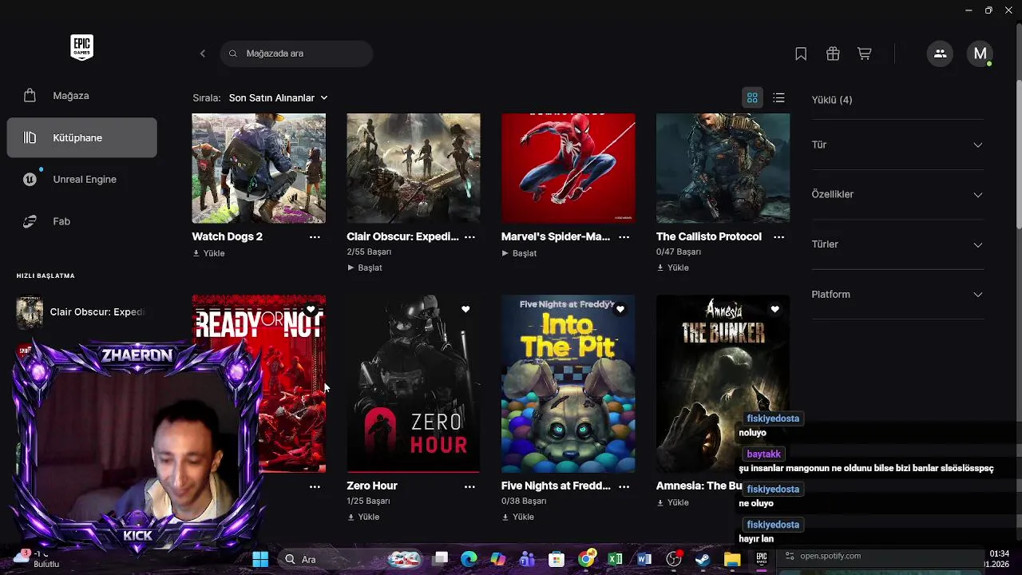Open the profile avatar M
Image resolution: width=1022 pixels, height=575 pixels.
[x=980, y=54]
